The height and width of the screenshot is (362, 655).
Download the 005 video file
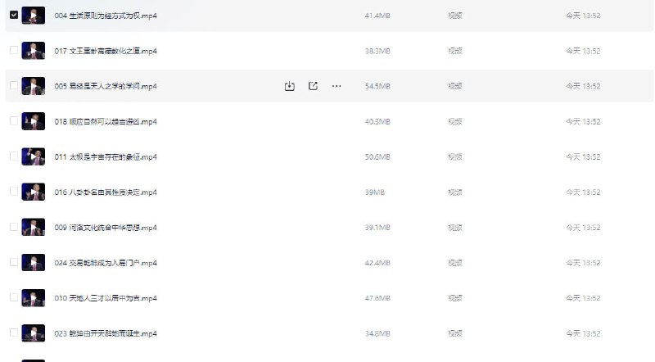[290, 86]
